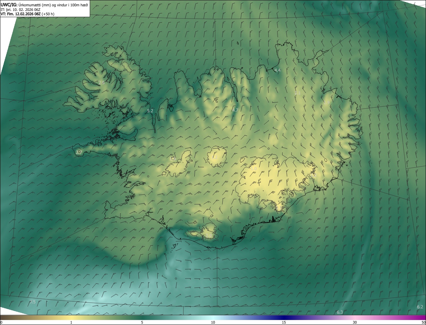Select the 2.6 value in the Westfjords
The height and width of the screenshot is (325, 426).
pyautogui.click(x=102, y=82)
